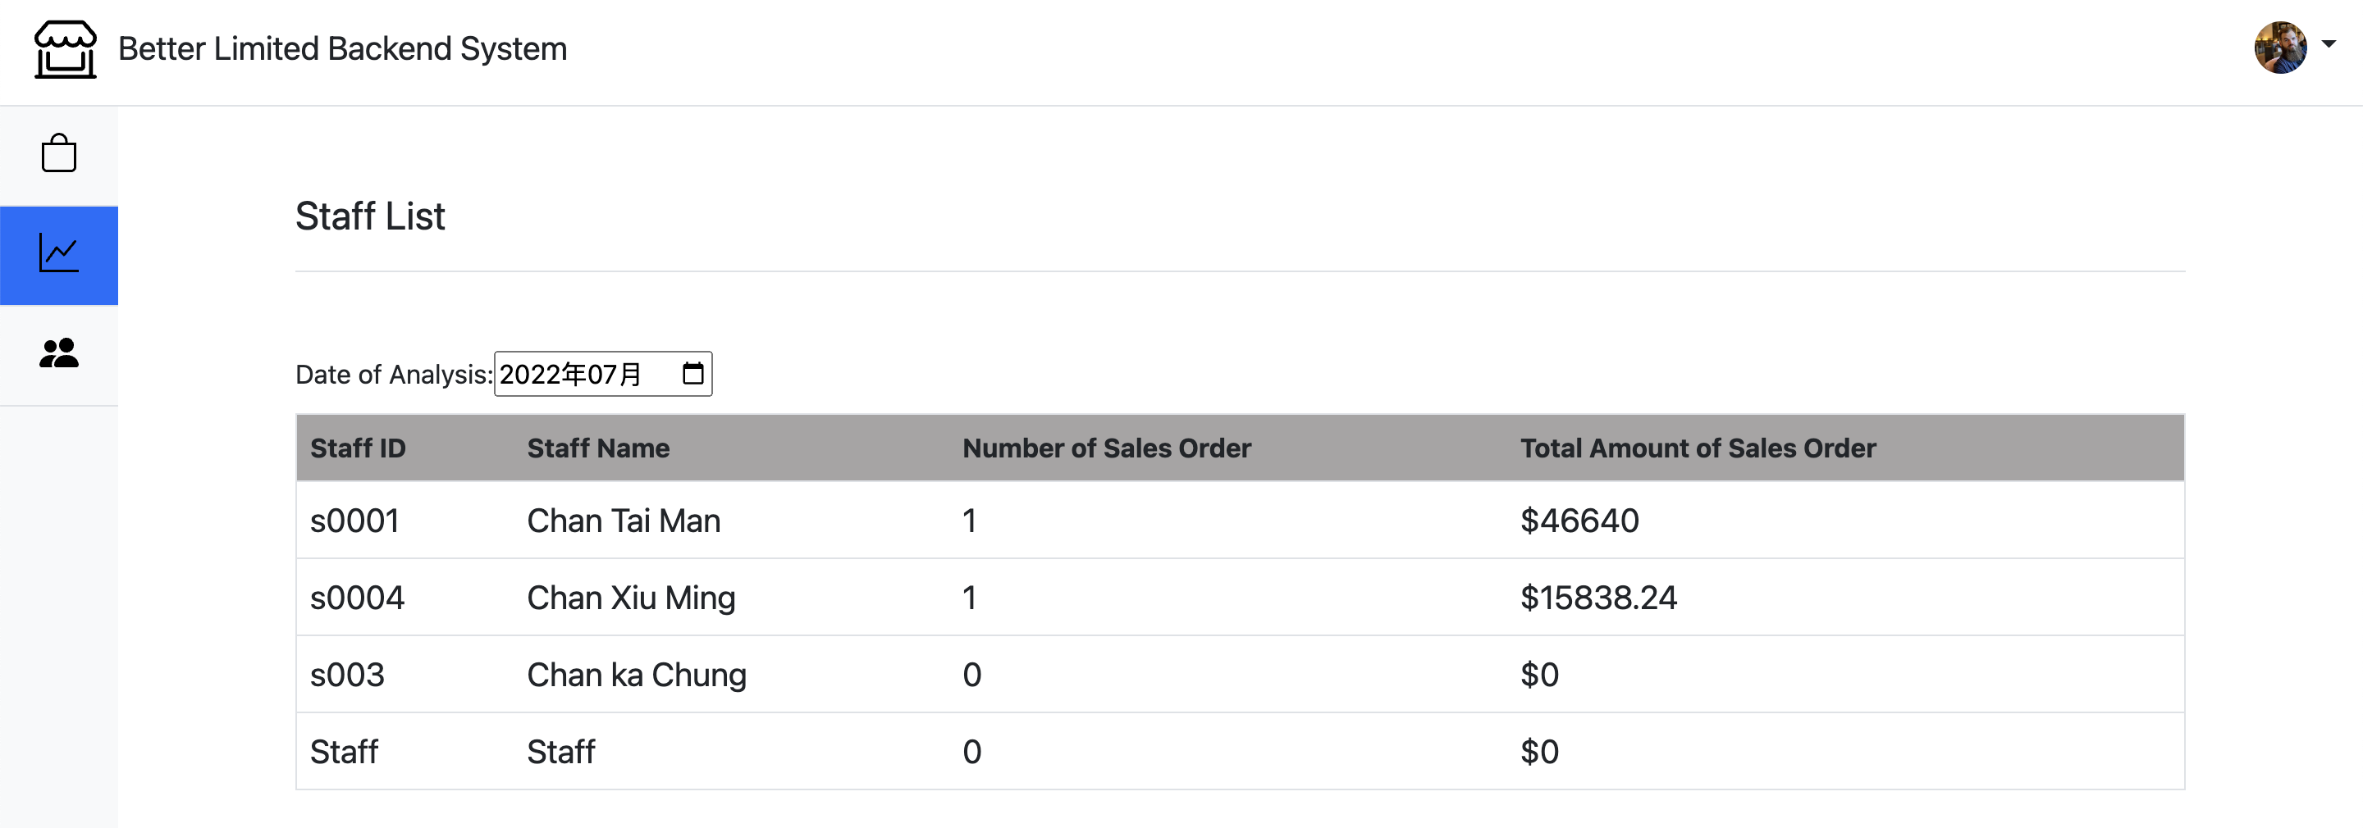Select the sales chart sidebar icon

click(59, 254)
